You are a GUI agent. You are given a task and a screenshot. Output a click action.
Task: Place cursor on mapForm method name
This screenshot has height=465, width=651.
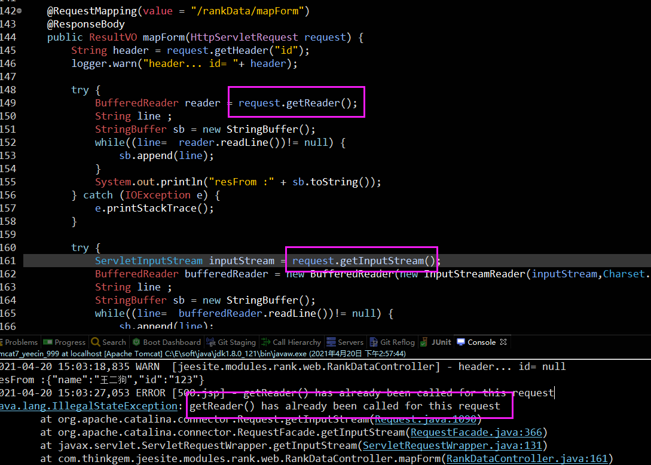(x=164, y=38)
